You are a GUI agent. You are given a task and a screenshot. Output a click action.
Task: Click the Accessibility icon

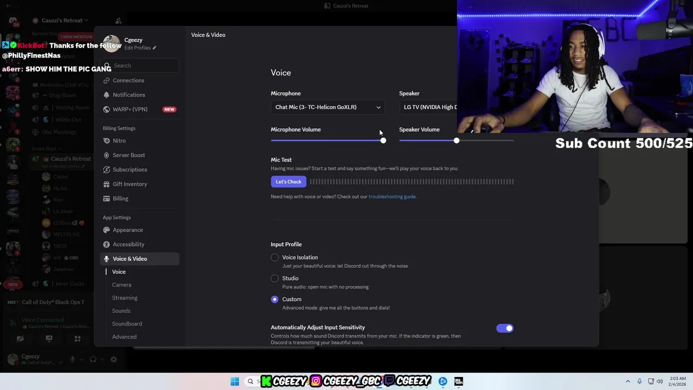[106, 244]
